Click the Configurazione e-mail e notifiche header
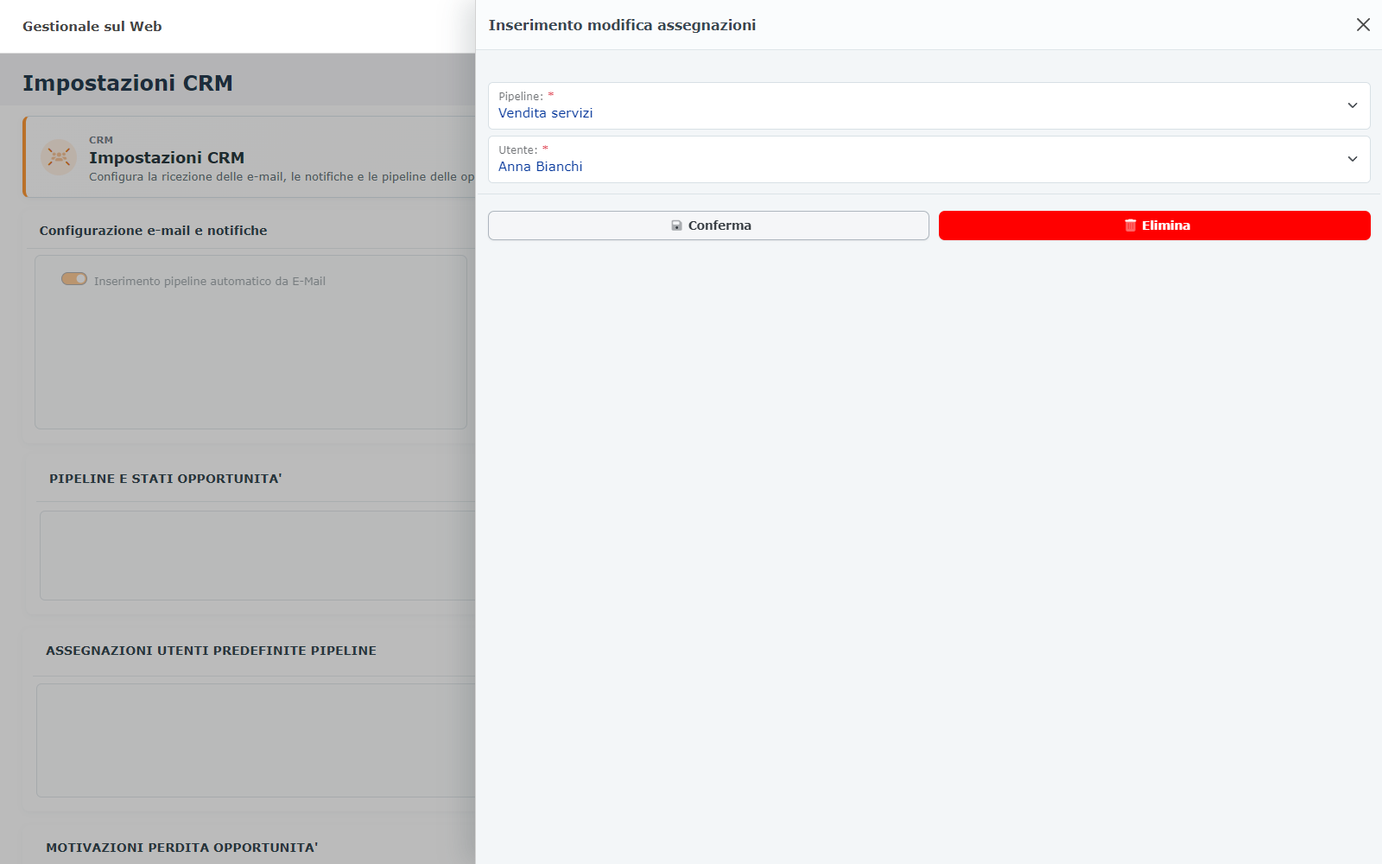The image size is (1382, 864). pos(153,231)
